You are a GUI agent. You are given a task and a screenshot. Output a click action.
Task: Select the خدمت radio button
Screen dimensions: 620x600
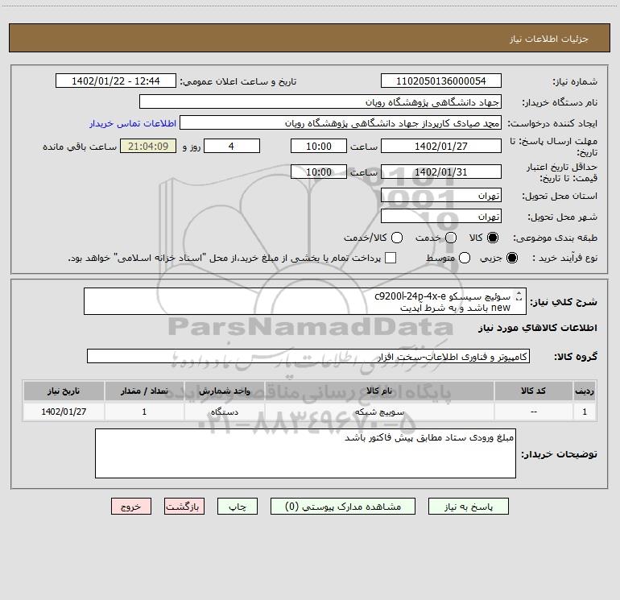pos(451,238)
